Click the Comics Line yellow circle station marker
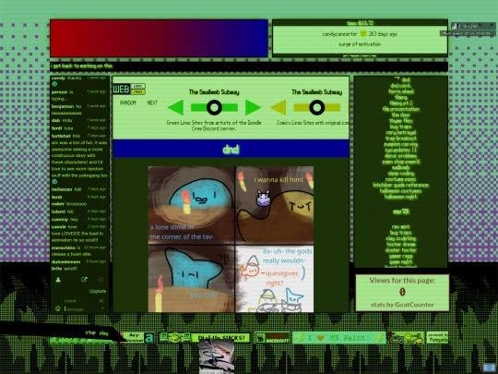Viewport: 498px width, 374px height. point(317,107)
